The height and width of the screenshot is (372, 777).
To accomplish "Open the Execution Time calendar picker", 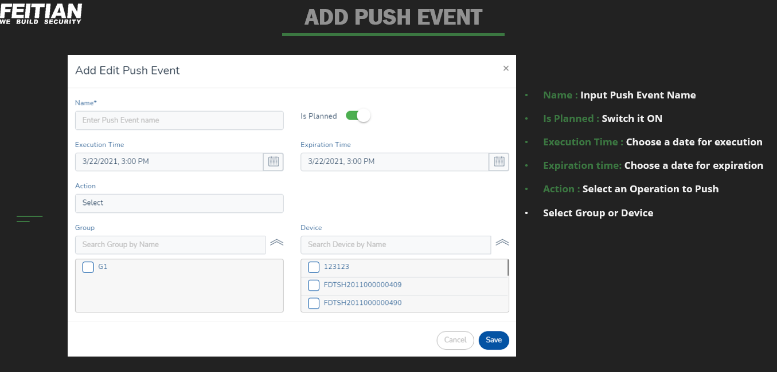I will click(274, 162).
